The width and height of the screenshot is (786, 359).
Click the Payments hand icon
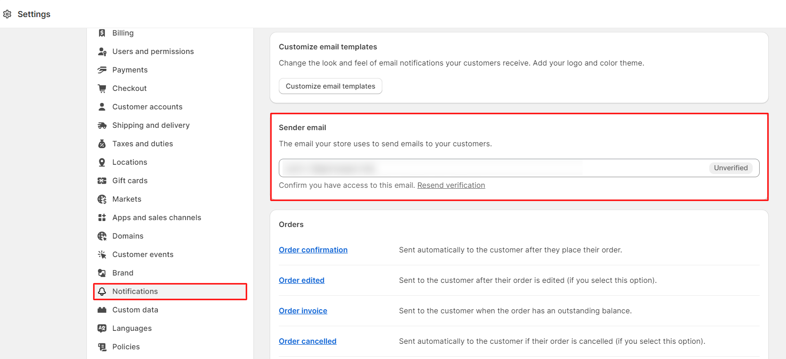tap(102, 70)
